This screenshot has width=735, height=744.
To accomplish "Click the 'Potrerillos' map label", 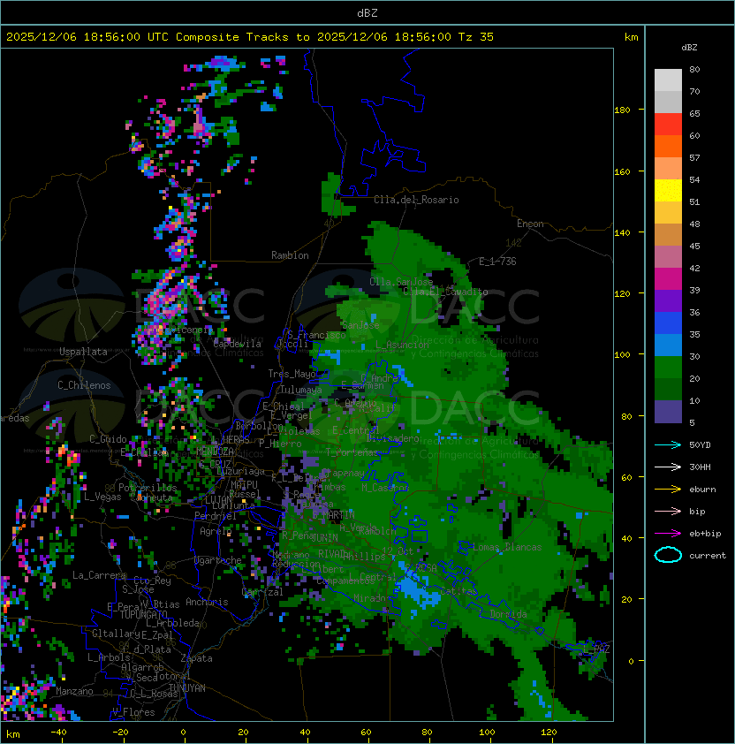I will tap(148, 487).
